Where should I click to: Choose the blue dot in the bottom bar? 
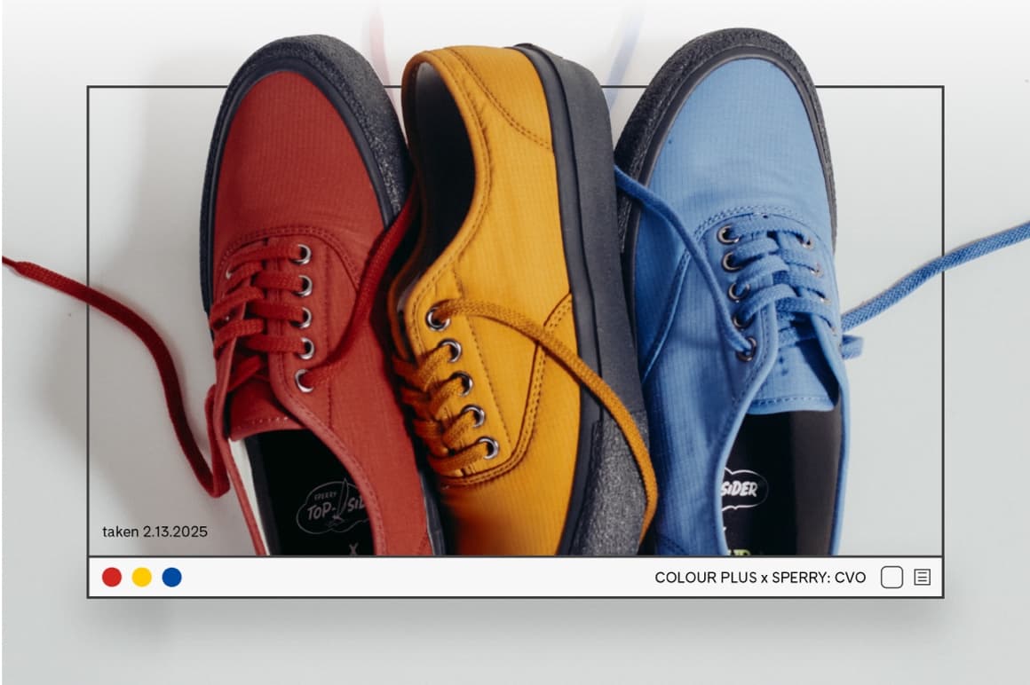(172, 577)
